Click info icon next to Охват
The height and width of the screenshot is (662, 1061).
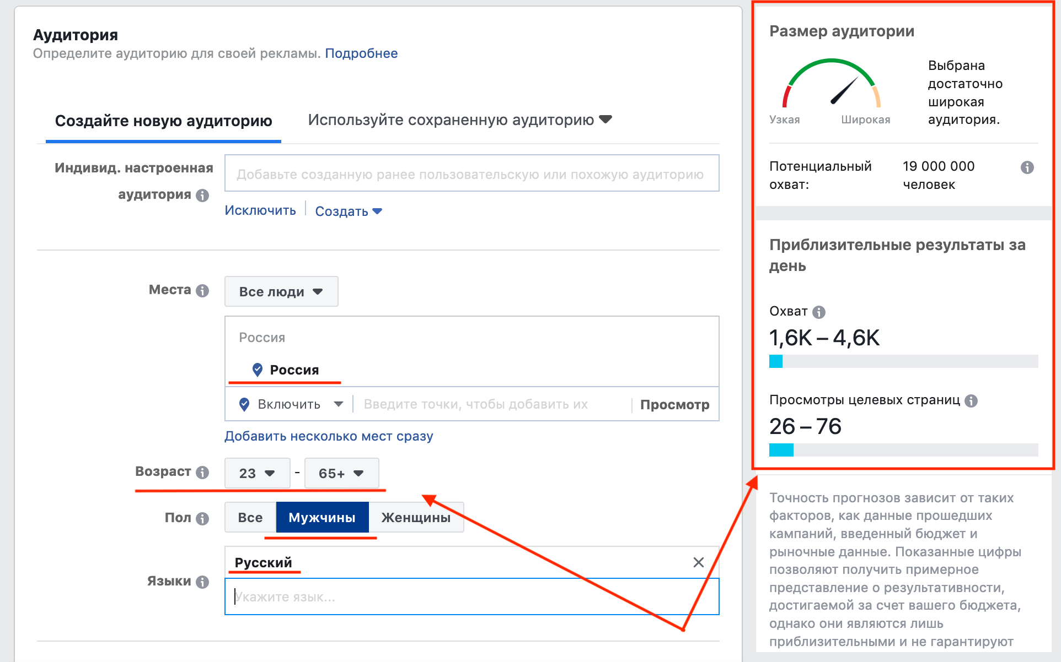coord(819,312)
